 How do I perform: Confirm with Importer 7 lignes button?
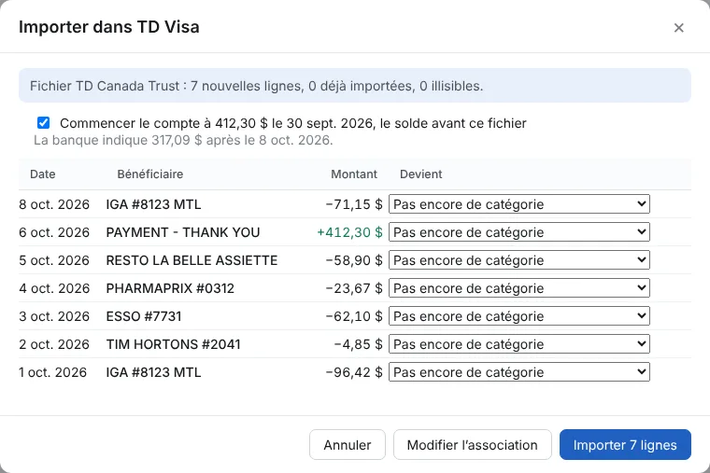[625, 444]
